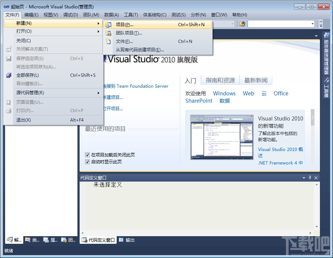Open the 团队(M) menu

(91, 15)
